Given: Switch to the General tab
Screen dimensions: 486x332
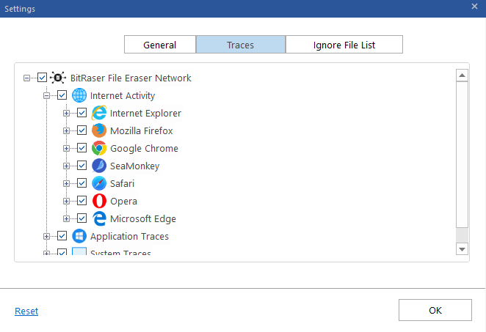Looking at the screenshot, I should (160, 45).
